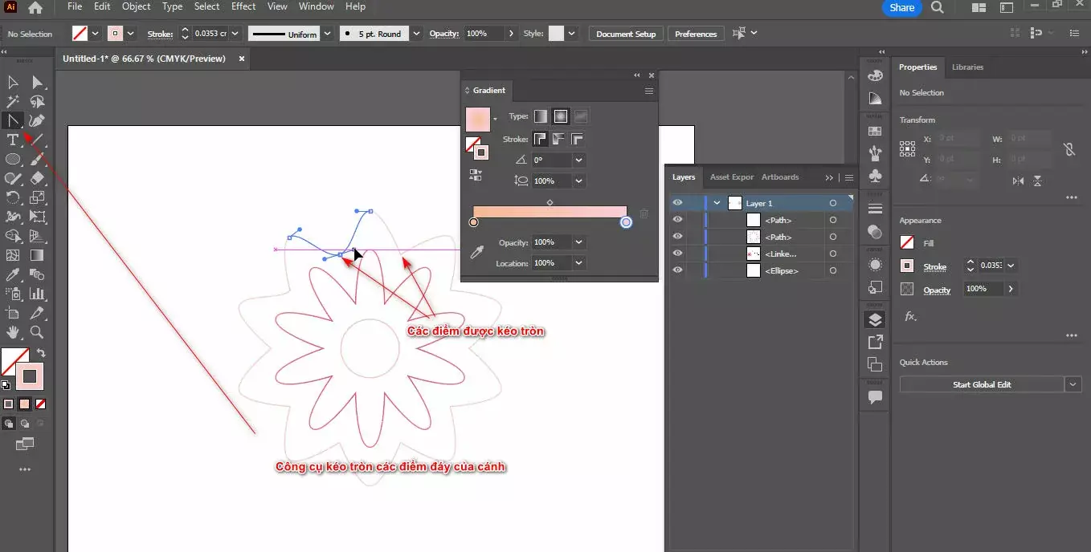Hide the Ellipse layer item
This screenshot has height=552, width=1091.
point(678,270)
